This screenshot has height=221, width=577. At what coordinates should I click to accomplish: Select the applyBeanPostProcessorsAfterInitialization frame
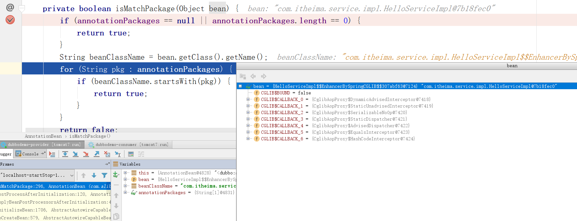(x=55, y=202)
